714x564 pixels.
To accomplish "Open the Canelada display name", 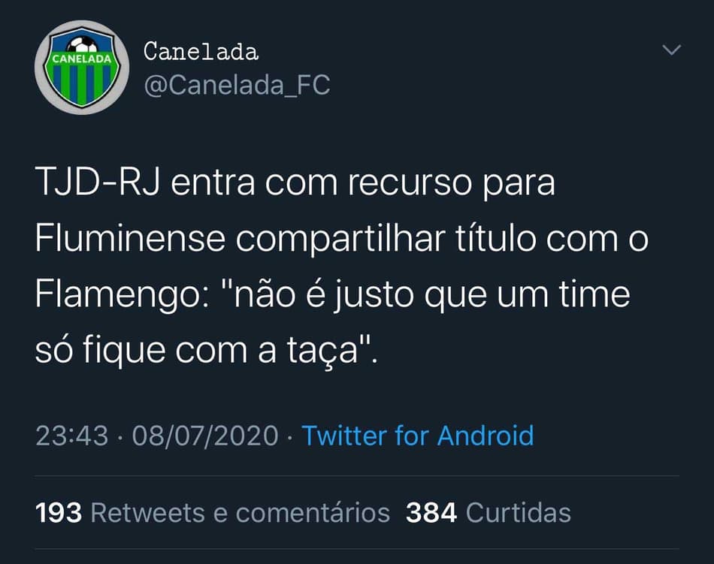I will [201, 51].
